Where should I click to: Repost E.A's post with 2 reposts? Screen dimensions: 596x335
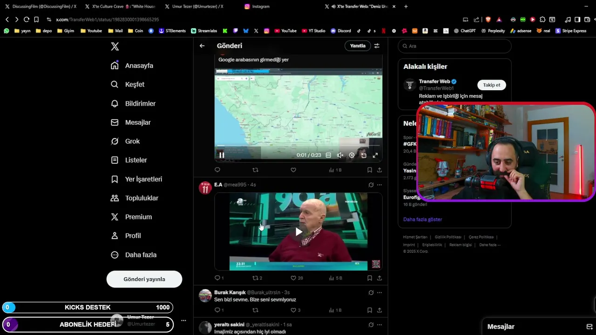click(x=257, y=278)
